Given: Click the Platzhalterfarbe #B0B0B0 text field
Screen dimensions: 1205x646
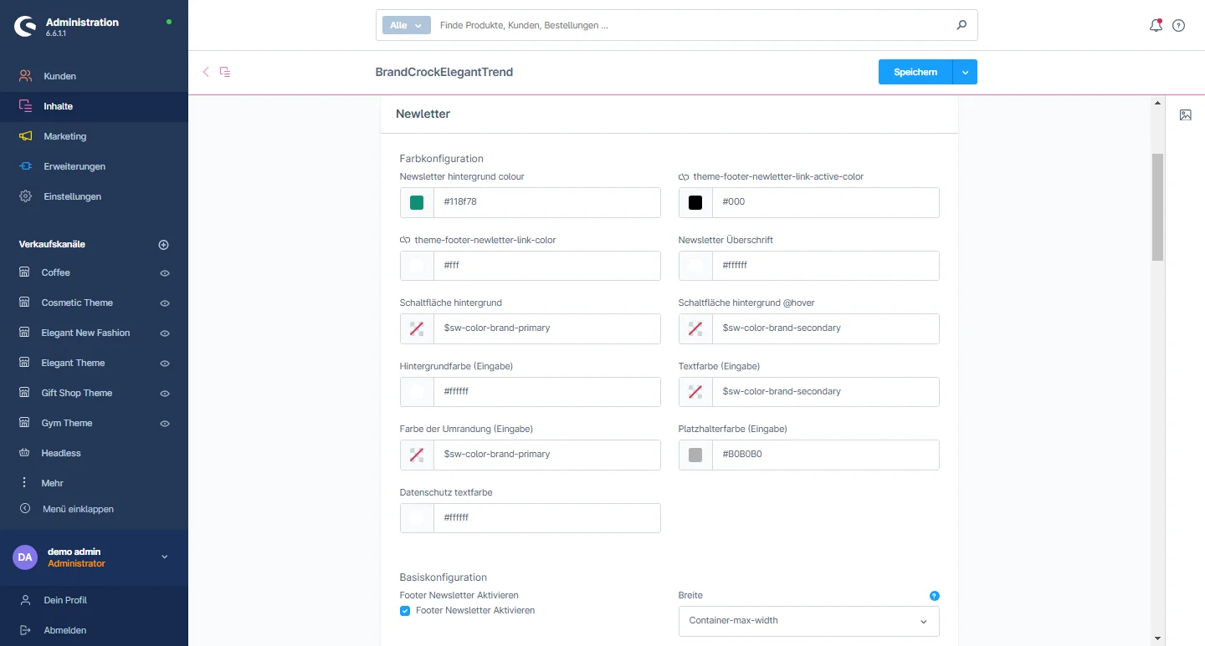Looking at the screenshot, I should (824, 455).
